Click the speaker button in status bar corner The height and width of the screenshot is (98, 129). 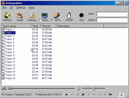121,95
